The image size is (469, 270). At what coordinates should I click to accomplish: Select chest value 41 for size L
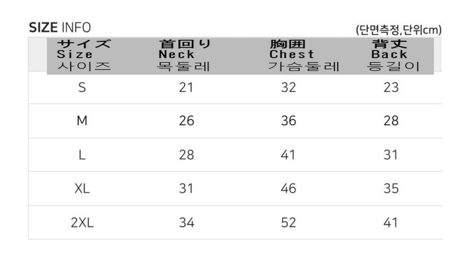point(288,155)
